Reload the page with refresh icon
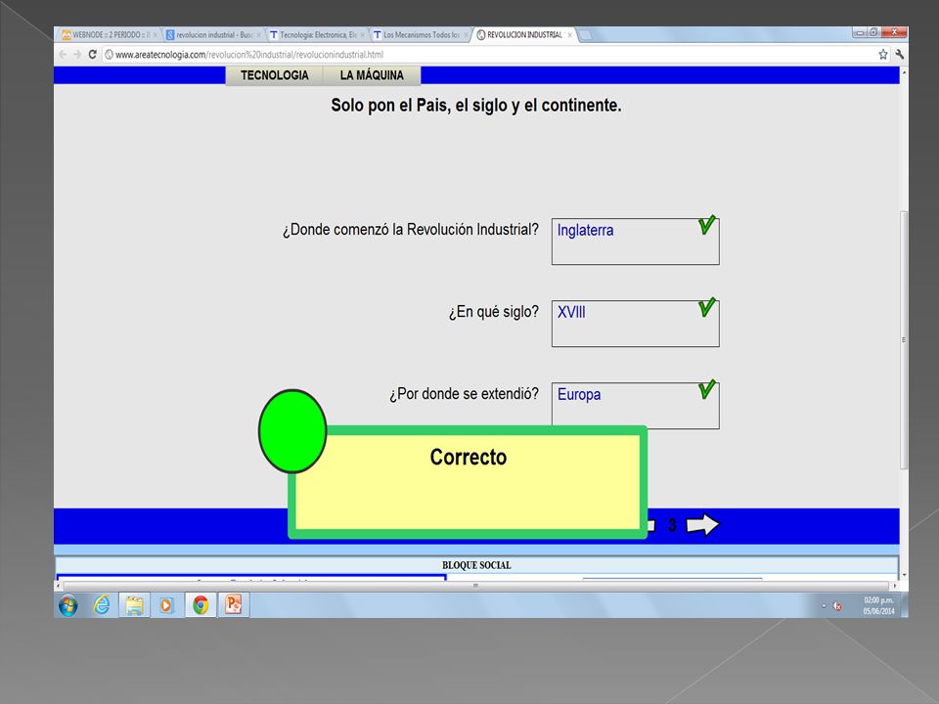The height and width of the screenshot is (704, 939). click(92, 55)
